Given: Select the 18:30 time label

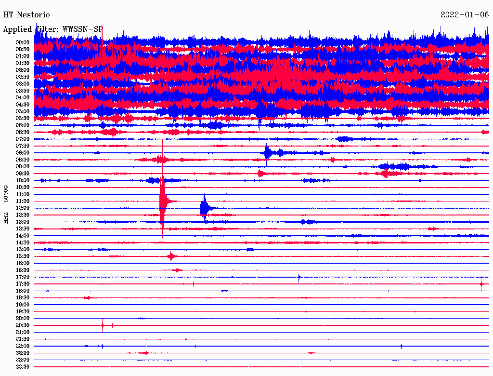Looking at the screenshot, I should tap(23, 297).
